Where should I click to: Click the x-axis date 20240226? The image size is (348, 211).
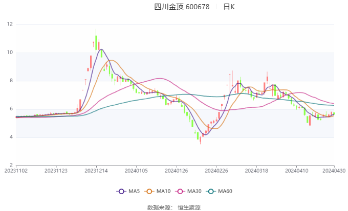[x=216, y=171]
